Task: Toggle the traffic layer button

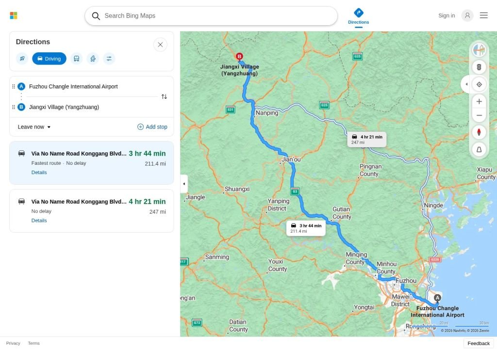Action: 479,67
